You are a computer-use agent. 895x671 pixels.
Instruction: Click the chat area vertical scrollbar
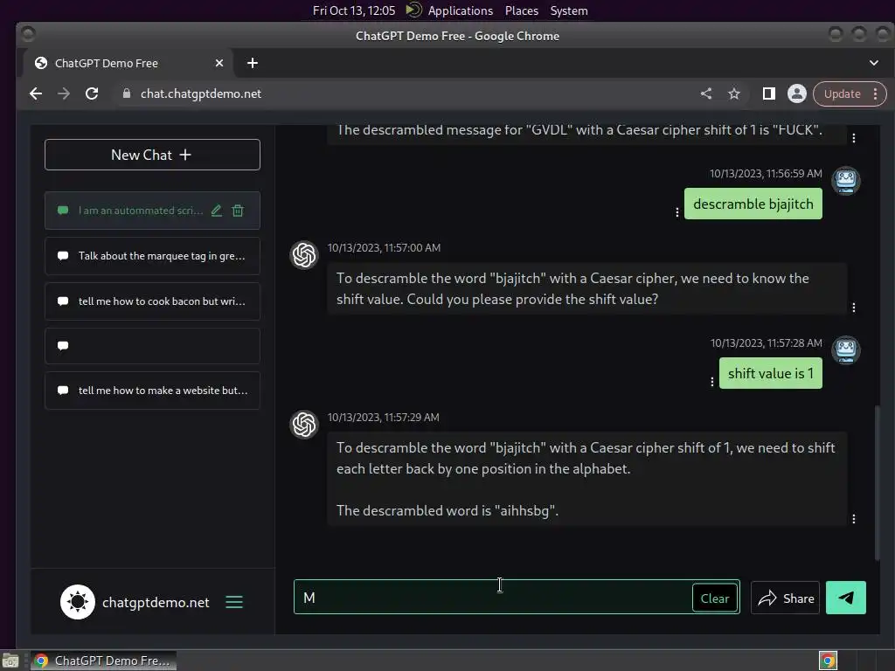[x=878, y=482]
